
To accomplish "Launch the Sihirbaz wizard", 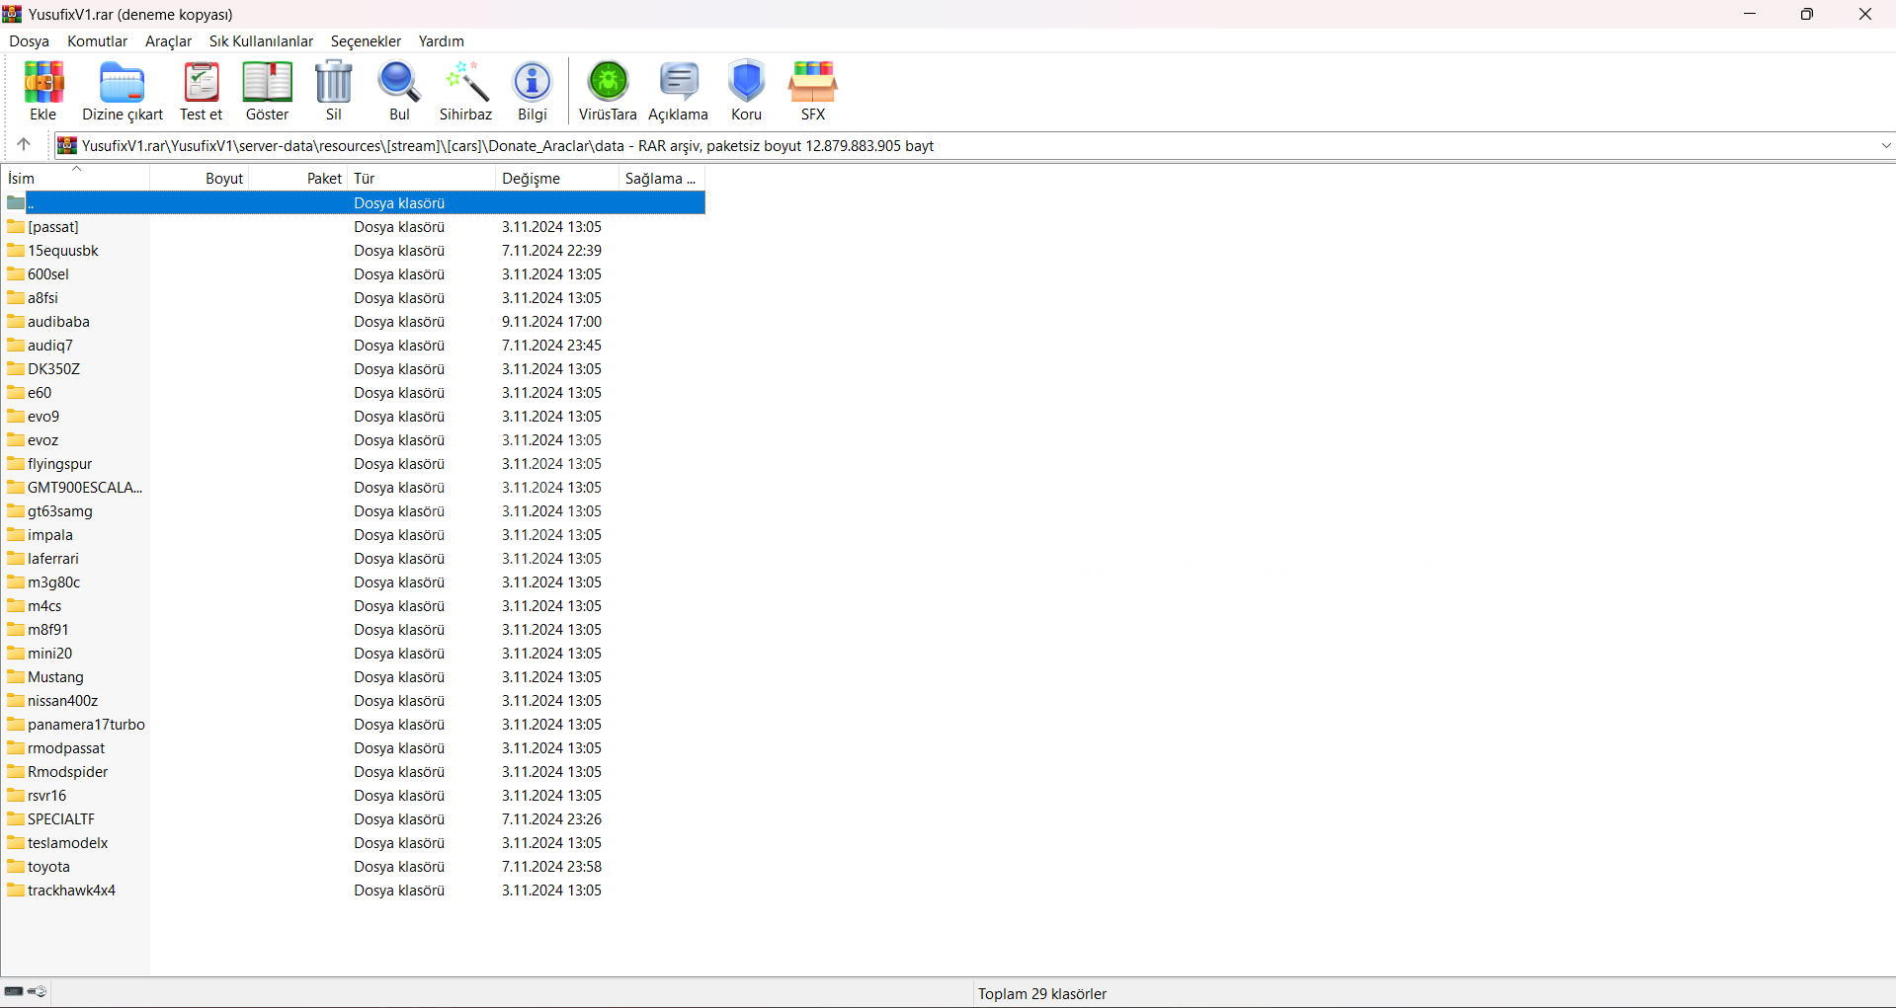I will tap(465, 91).
